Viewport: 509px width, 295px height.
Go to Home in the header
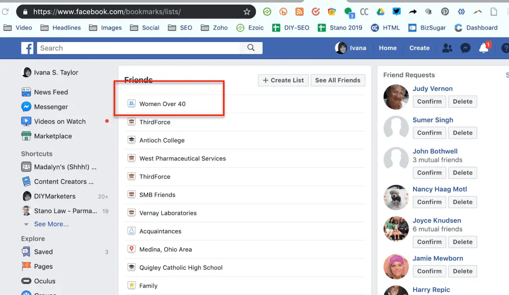coord(387,48)
